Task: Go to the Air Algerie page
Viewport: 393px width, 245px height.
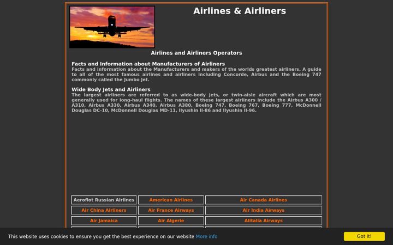Action: 171,220
